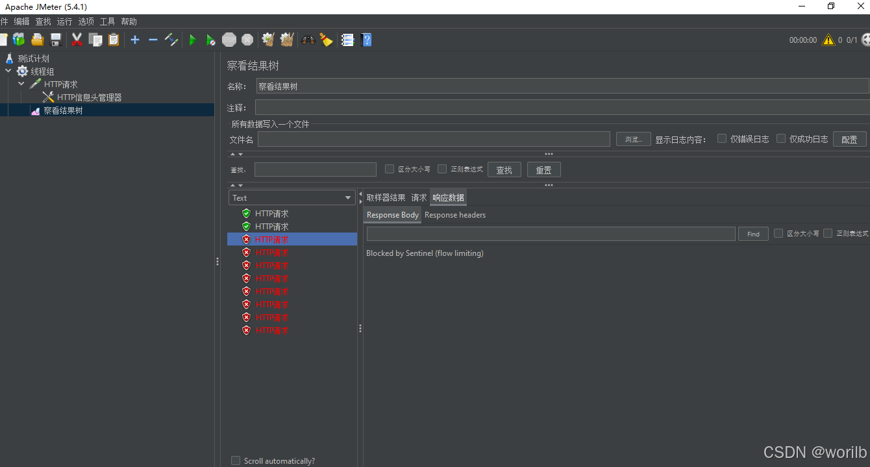
Task: Click the 浏览... browse button
Action: (x=634, y=139)
